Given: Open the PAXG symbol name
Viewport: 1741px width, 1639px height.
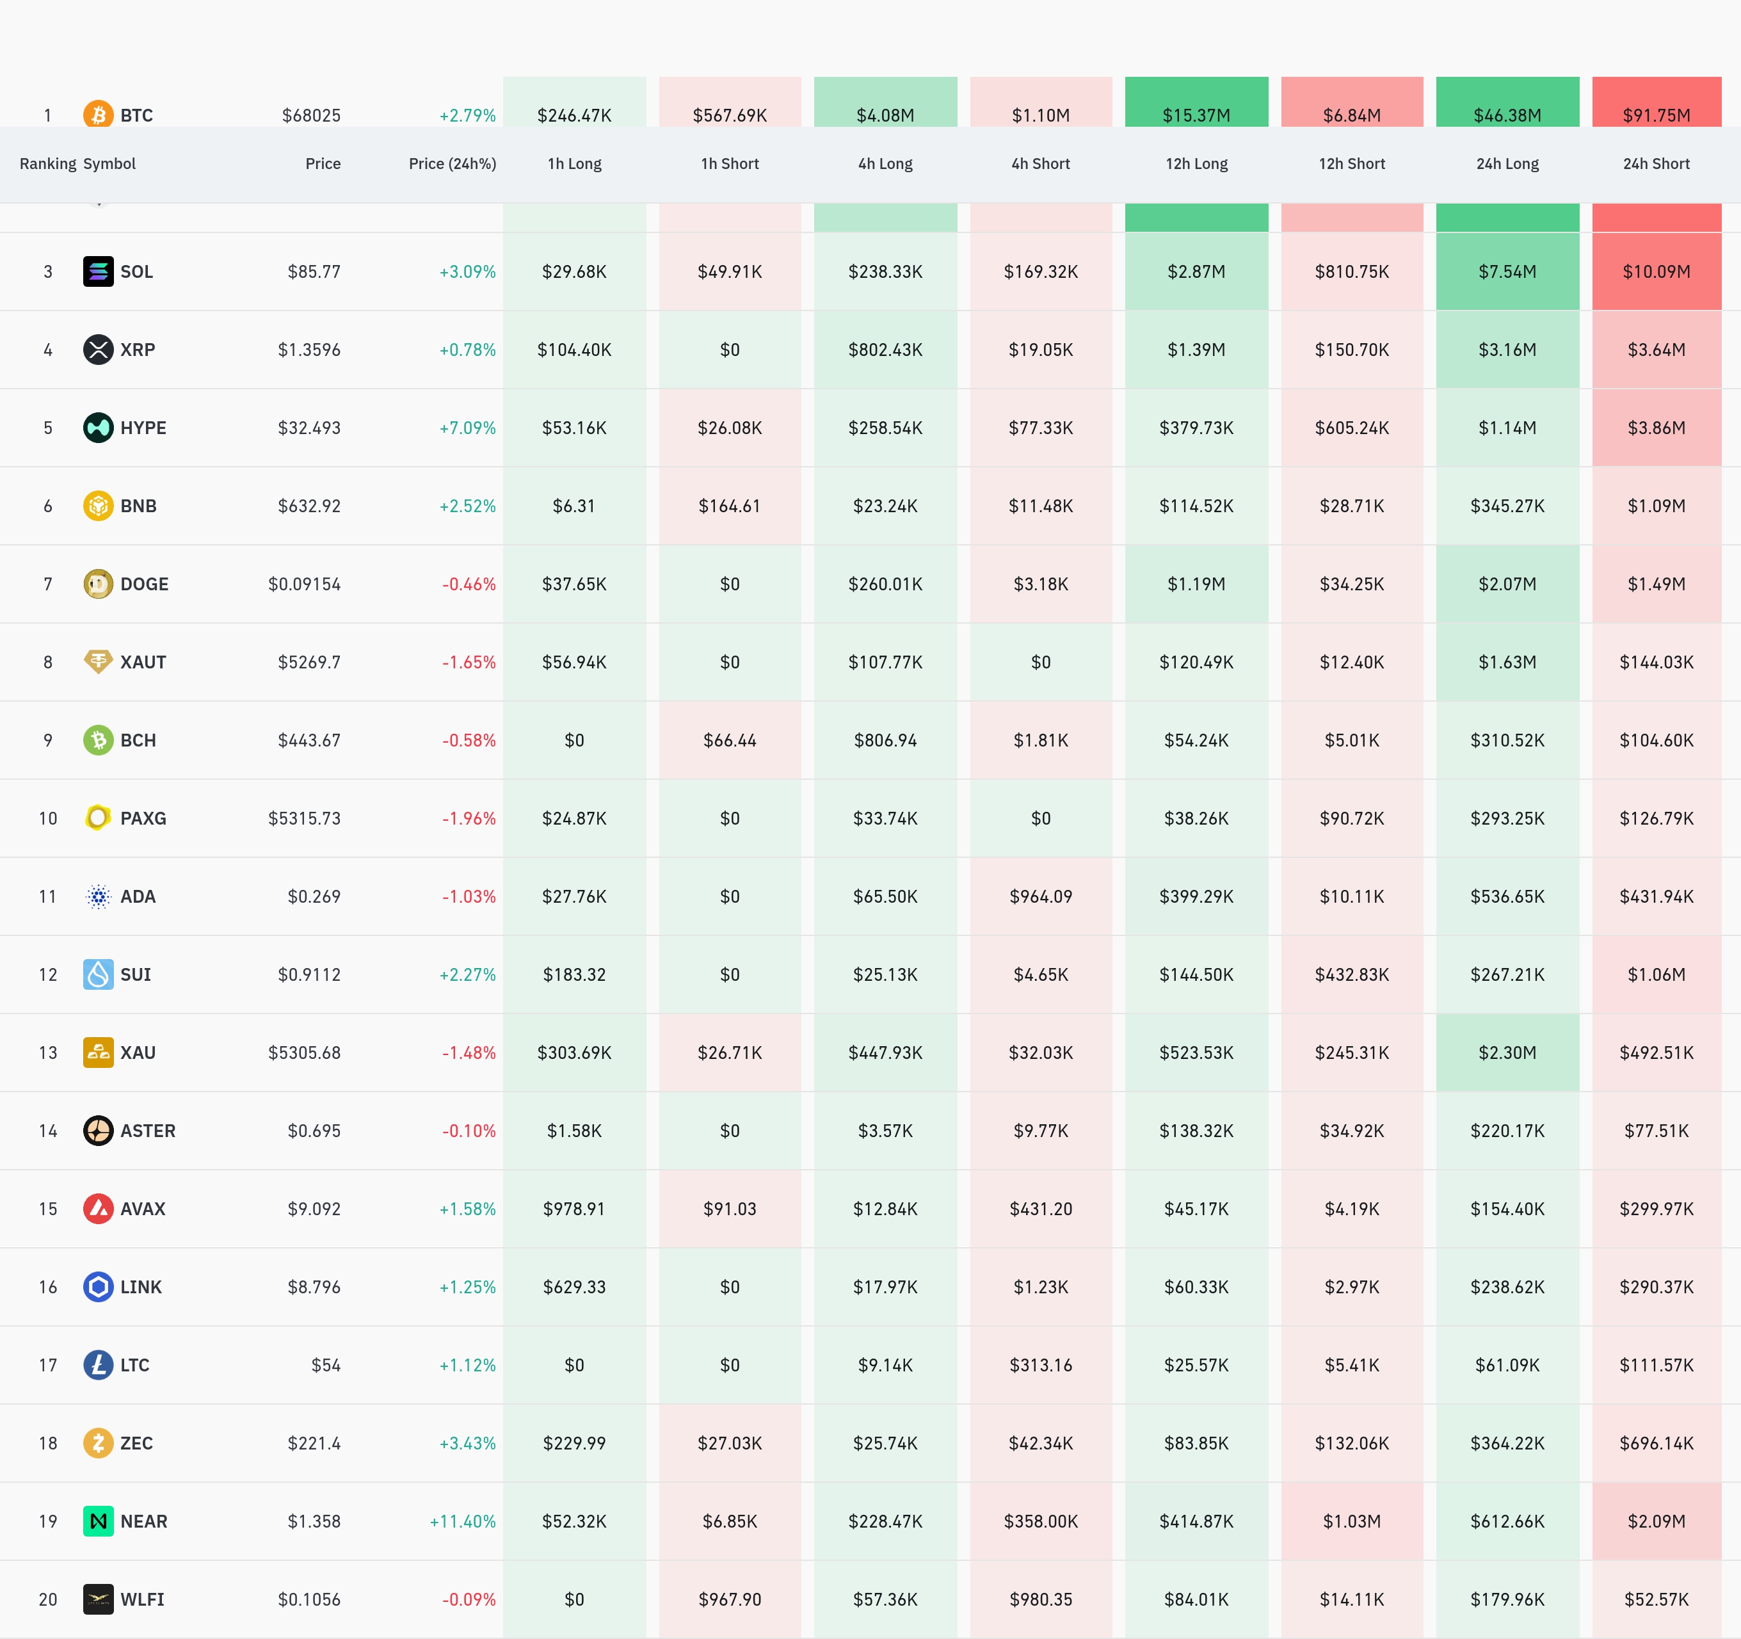Looking at the screenshot, I should click(143, 818).
